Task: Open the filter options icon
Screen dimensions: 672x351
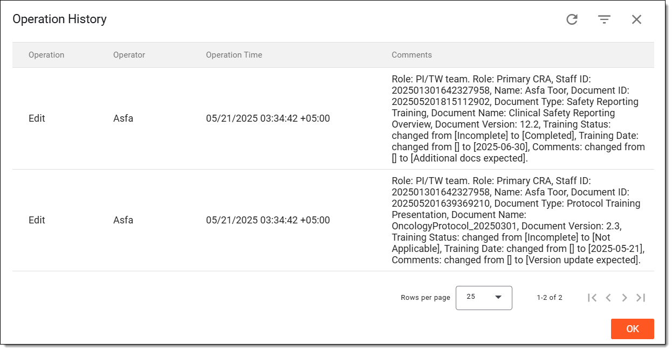Action: coord(604,19)
